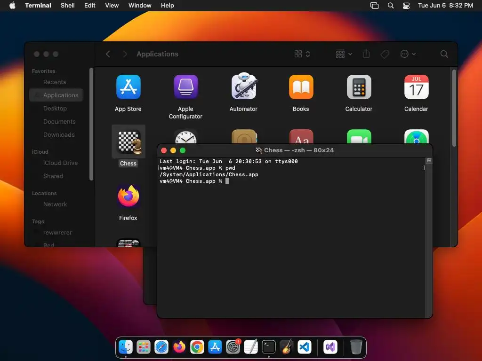The width and height of the screenshot is (482, 361).
Task: Select the Automator robot icon
Action: pos(243,86)
